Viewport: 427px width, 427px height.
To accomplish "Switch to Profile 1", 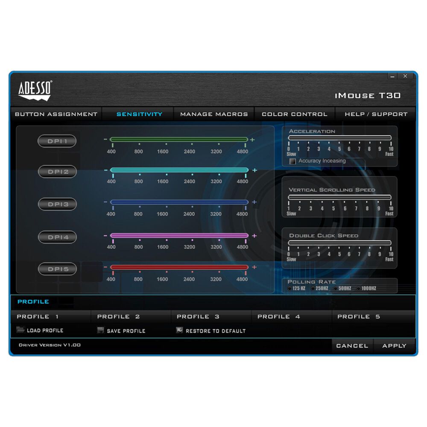I will [51, 316].
